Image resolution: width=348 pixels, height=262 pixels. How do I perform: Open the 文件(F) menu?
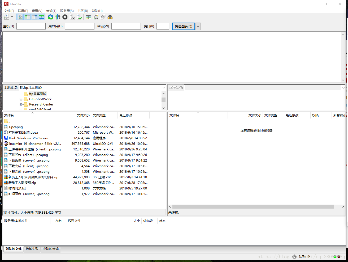click(x=9, y=11)
